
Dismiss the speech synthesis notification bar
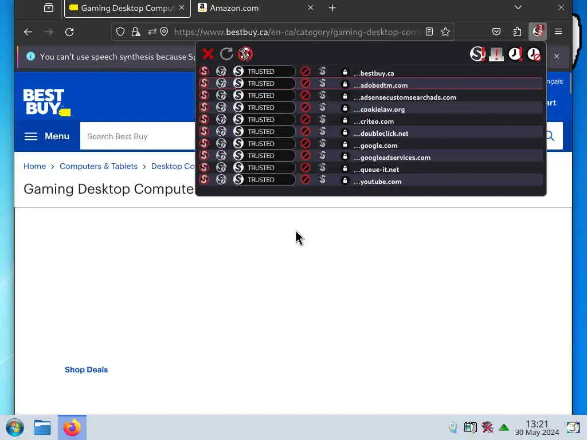(557, 56)
